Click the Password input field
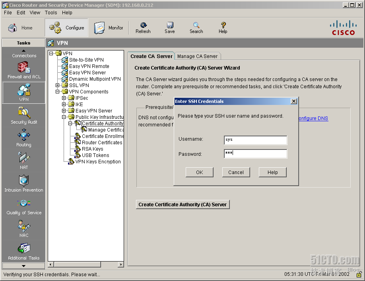Viewport: 365px width, 281px height. [x=255, y=154]
